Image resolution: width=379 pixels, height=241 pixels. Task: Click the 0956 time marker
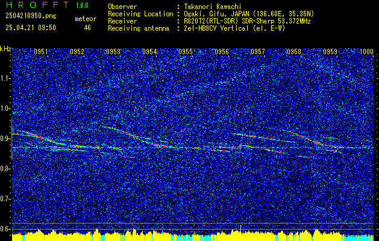pos(222,51)
